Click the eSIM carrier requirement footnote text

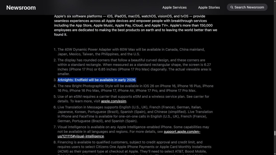[x=133, y=97]
